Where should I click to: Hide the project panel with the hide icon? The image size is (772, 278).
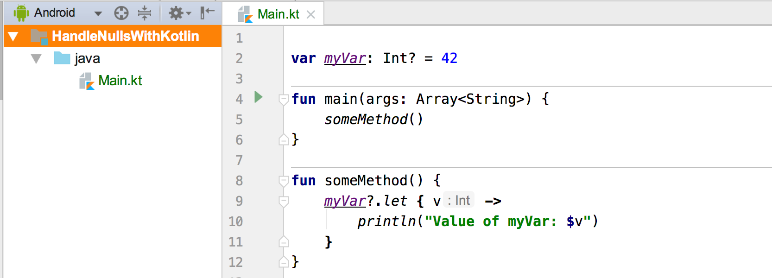point(207,13)
